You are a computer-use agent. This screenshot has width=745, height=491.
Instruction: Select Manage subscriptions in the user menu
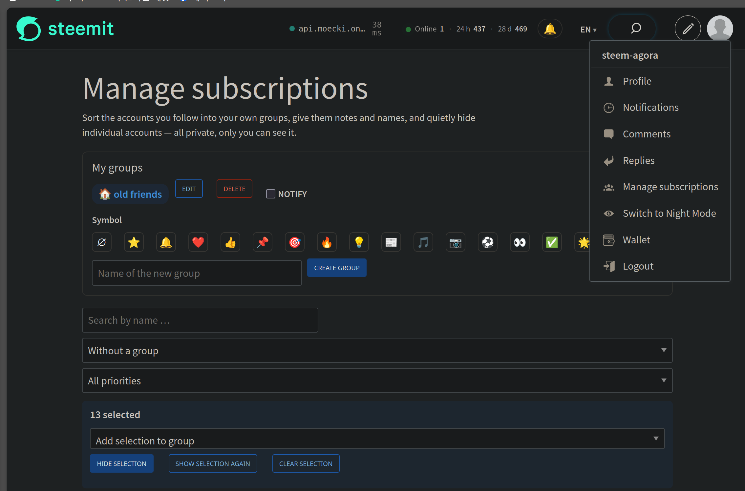coord(660,187)
